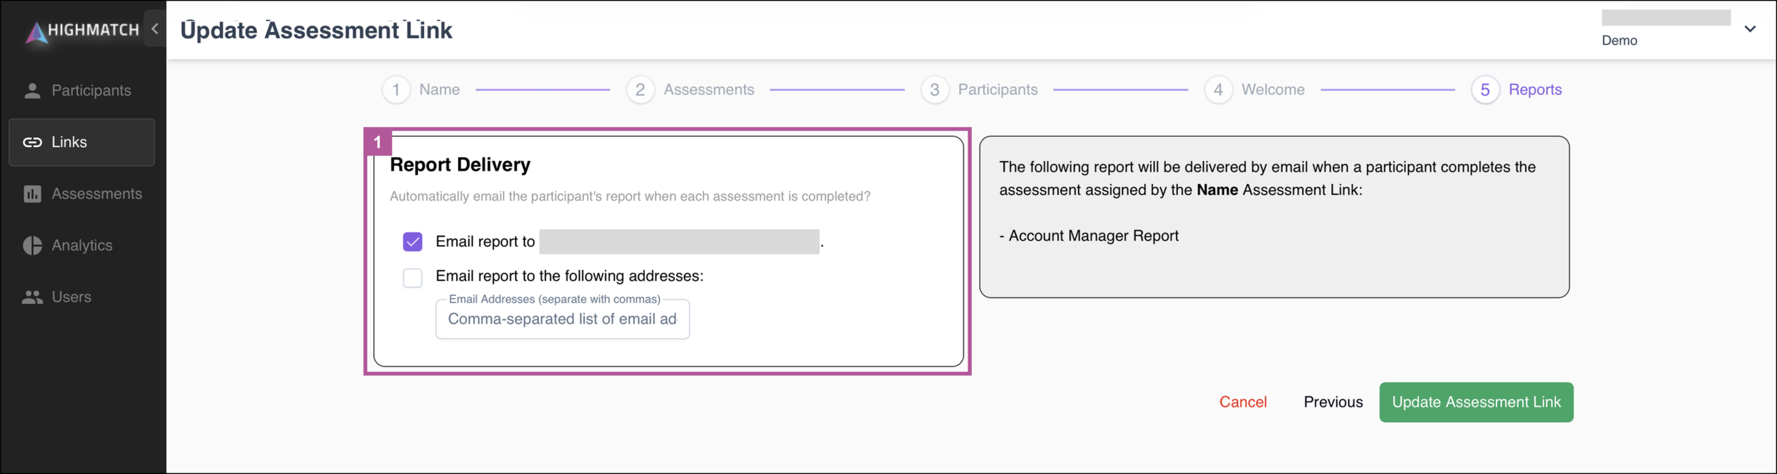Open the account dropdown arrow
This screenshot has width=1777, height=474.
click(1750, 29)
